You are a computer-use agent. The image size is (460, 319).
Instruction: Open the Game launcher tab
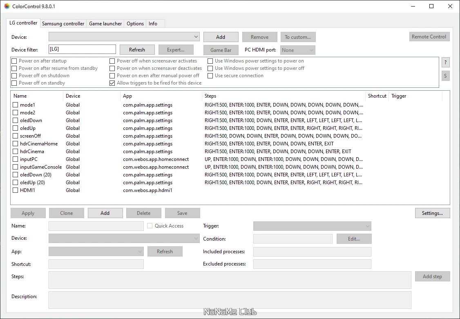coord(105,23)
